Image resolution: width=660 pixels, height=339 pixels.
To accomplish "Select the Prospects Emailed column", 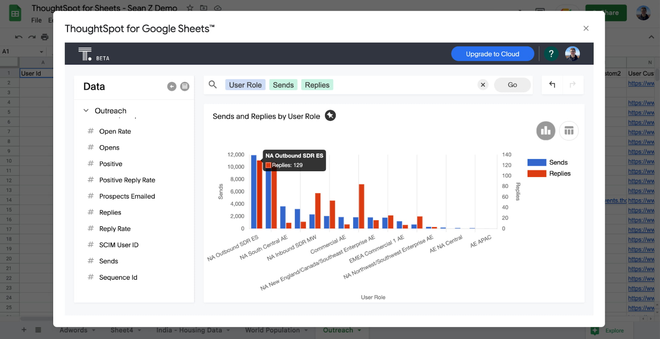I will tap(127, 196).
